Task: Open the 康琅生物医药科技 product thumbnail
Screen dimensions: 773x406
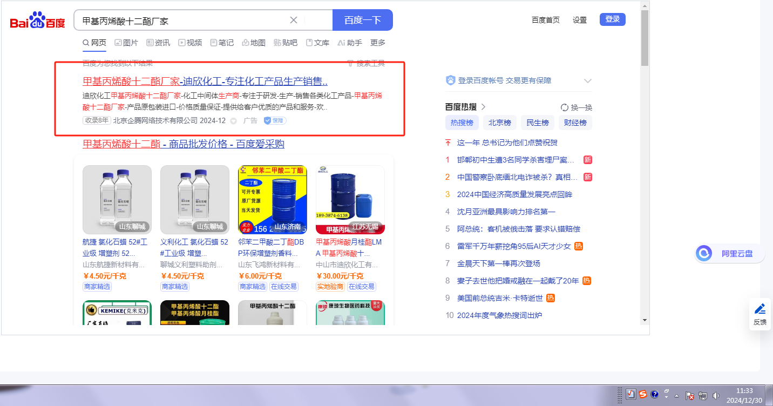Action: 350,313
